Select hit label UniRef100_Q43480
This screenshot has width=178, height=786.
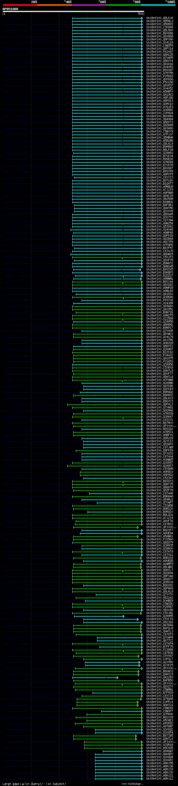[x=160, y=129]
